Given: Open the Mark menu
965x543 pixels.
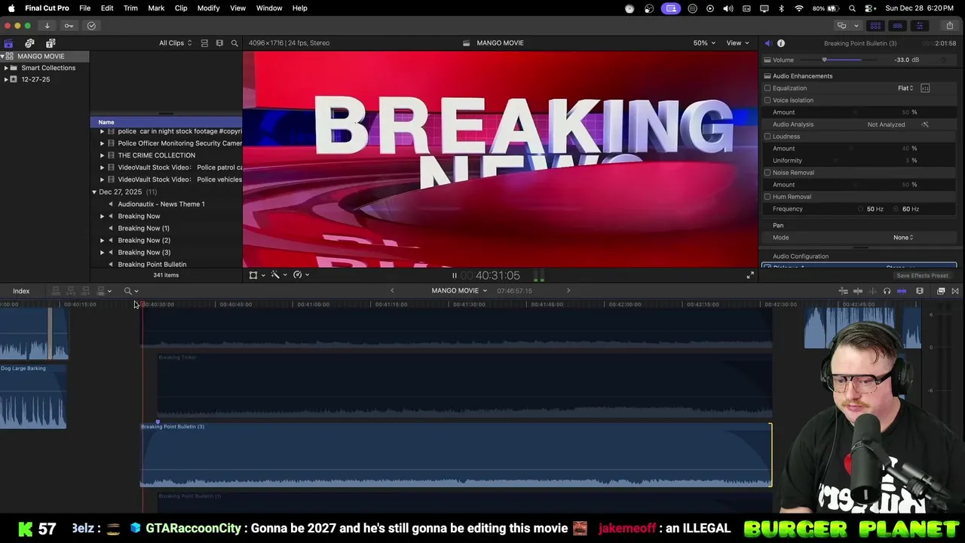Looking at the screenshot, I should [156, 8].
